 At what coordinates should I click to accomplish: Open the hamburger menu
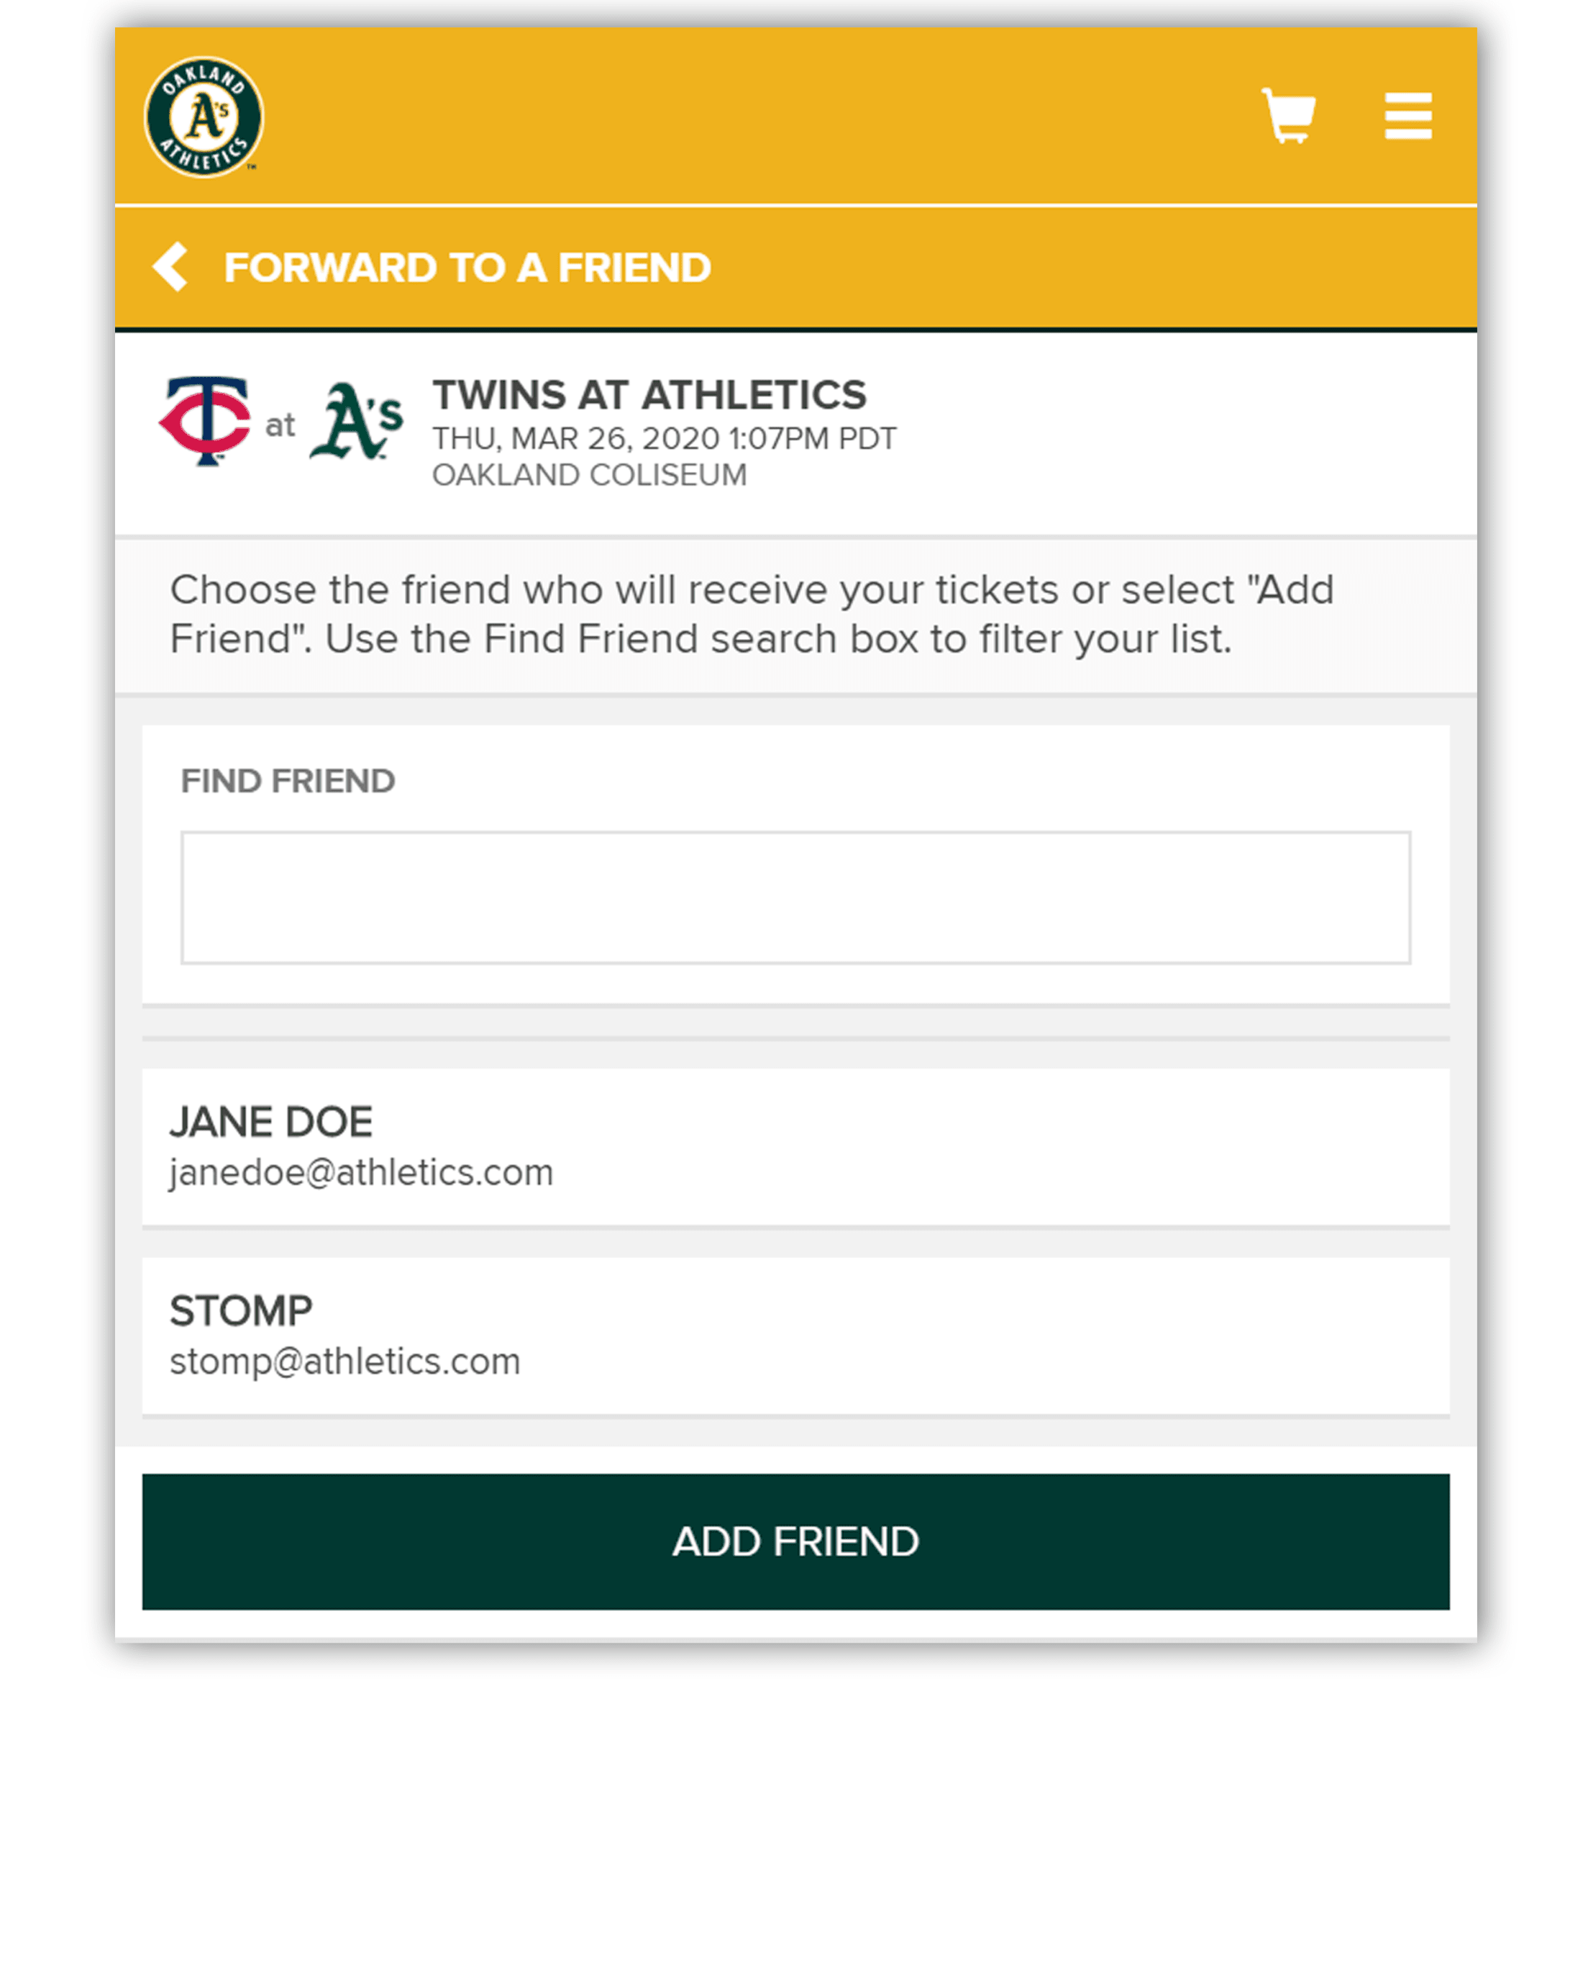point(1407,116)
